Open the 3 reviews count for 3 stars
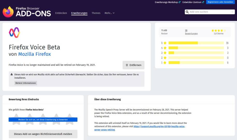 tap(228, 53)
